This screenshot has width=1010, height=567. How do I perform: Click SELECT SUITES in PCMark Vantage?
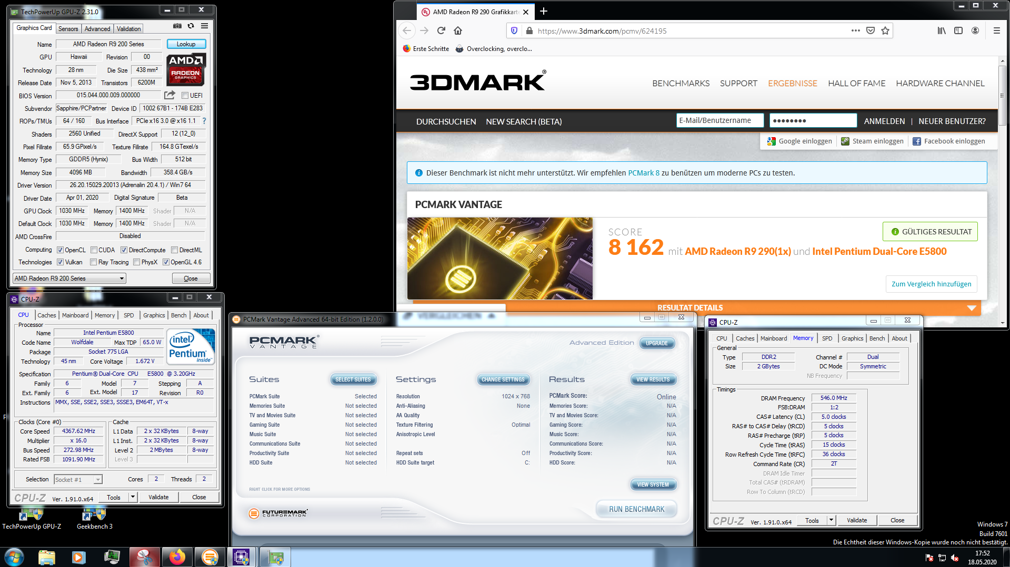(x=353, y=379)
